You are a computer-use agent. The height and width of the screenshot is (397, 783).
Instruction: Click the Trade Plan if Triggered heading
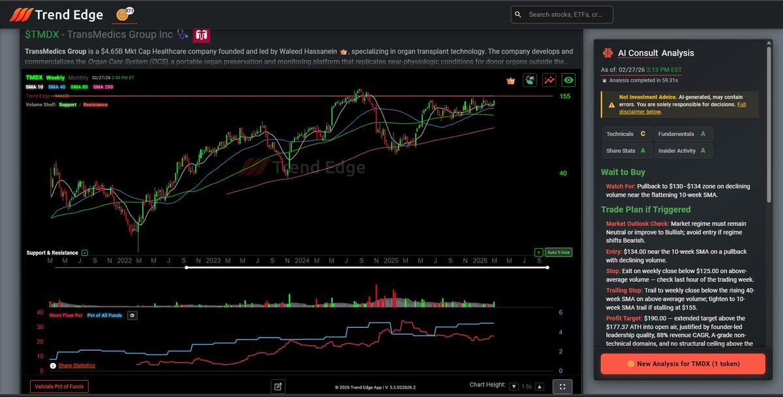(645, 210)
